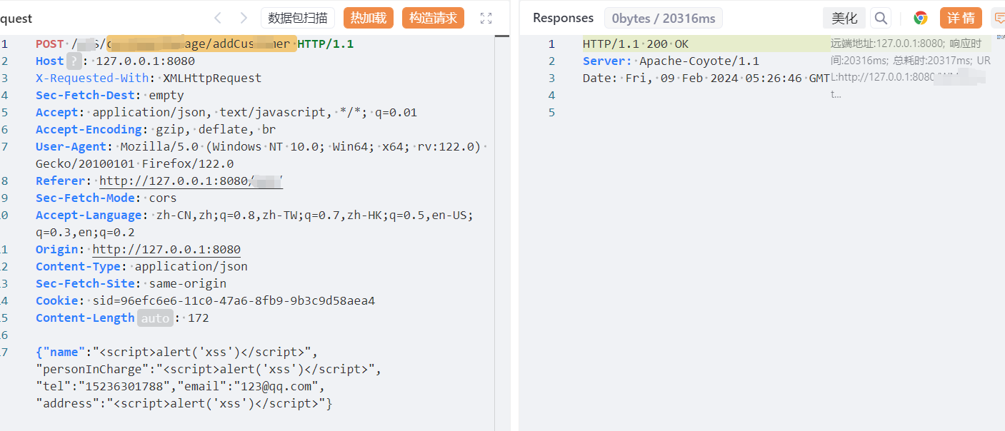Click the Content-Type application/json value
Viewport: 1005px width, 431px height.
(x=191, y=266)
